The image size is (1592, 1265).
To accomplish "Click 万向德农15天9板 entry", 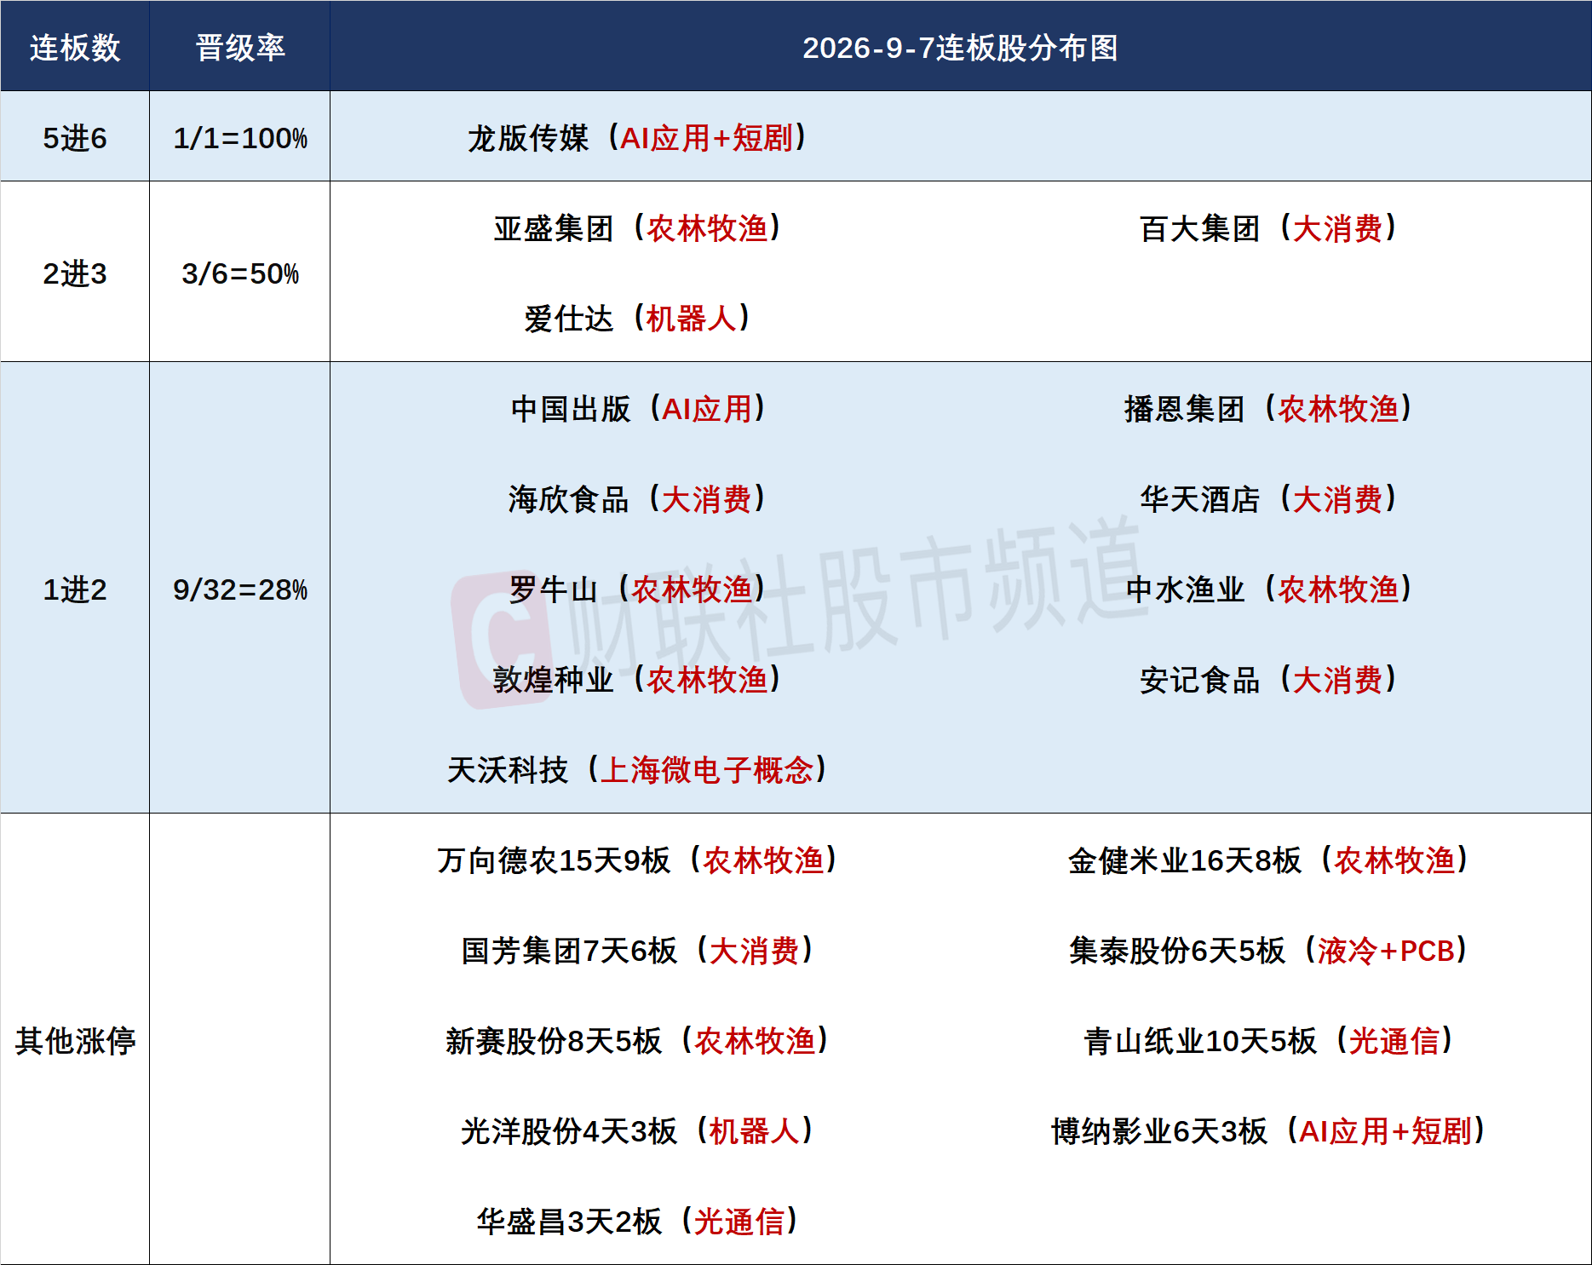I will point(636,860).
